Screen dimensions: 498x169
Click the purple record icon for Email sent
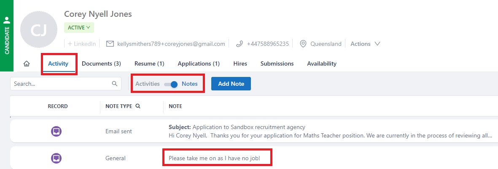pos(56,131)
